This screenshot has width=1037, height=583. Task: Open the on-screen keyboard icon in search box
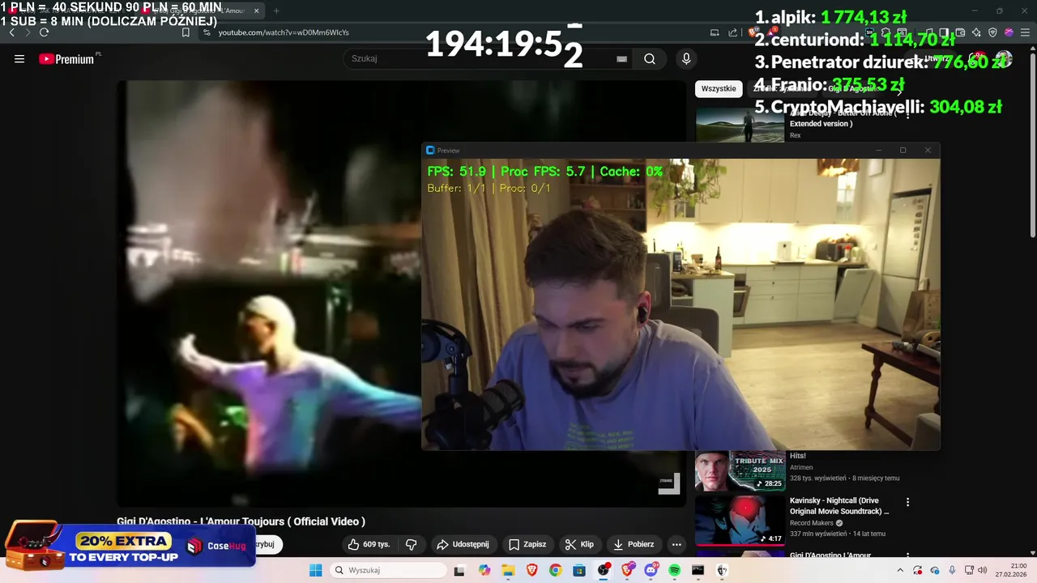pos(621,59)
